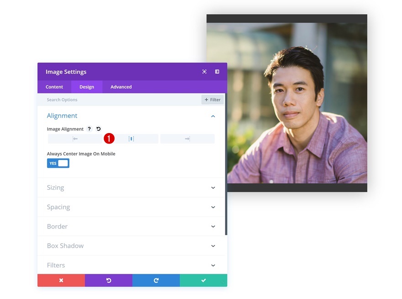Toggle Always Center Image On Mobile switch
The width and height of the screenshot is (402, 299).
pyautogui.click(x=58, y=163)
